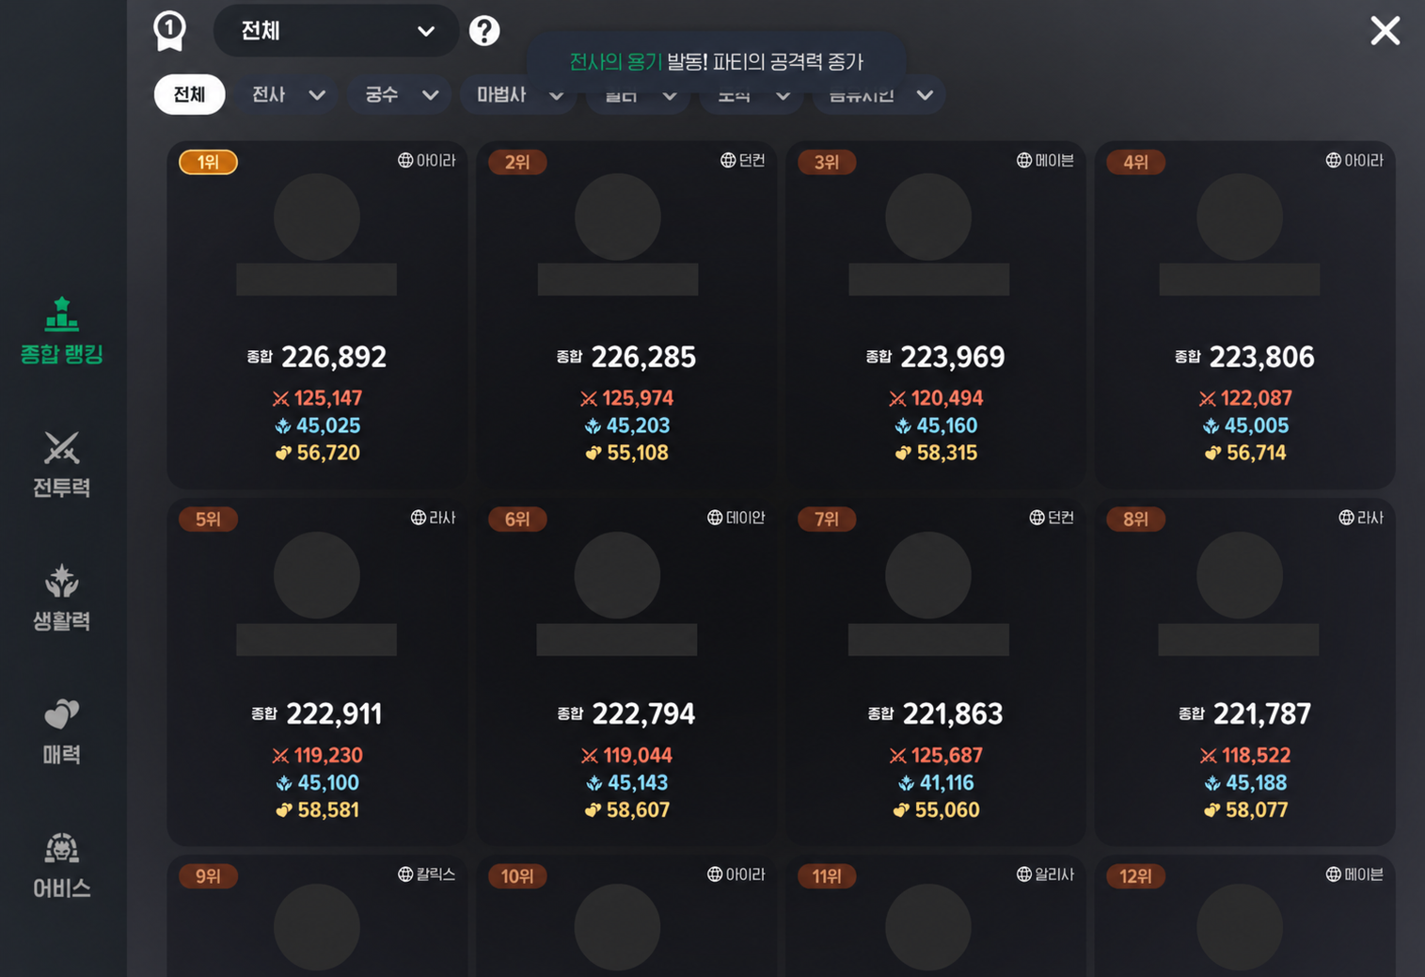The image size is (1425, 977).
Task: Click the blue life icon beside 45,188
Action: pos(1212,783)
